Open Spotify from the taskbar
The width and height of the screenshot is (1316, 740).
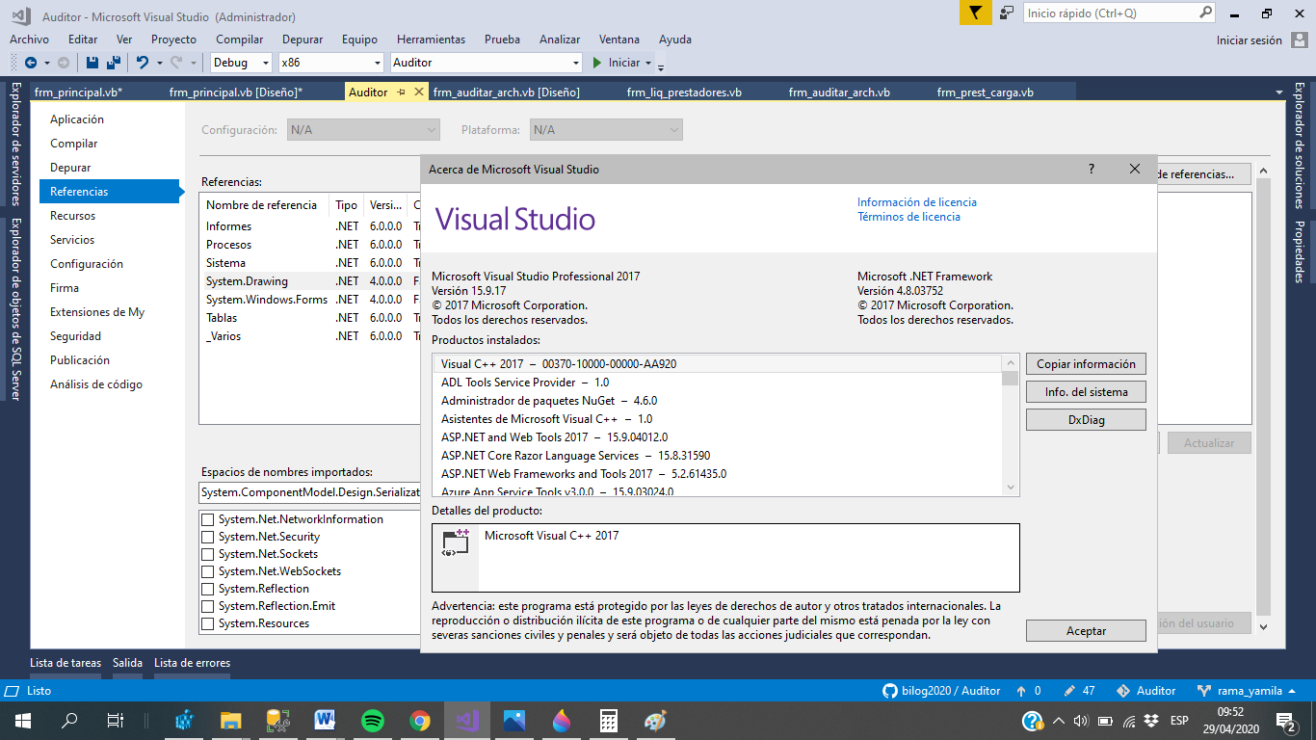tap(373, 721)
